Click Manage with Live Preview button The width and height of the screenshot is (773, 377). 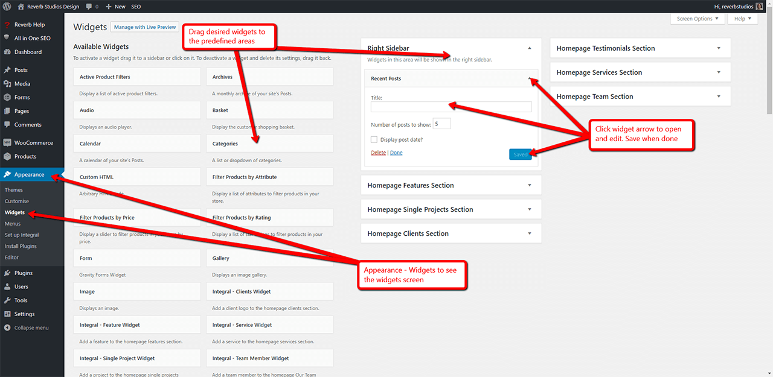coord(145,27)
